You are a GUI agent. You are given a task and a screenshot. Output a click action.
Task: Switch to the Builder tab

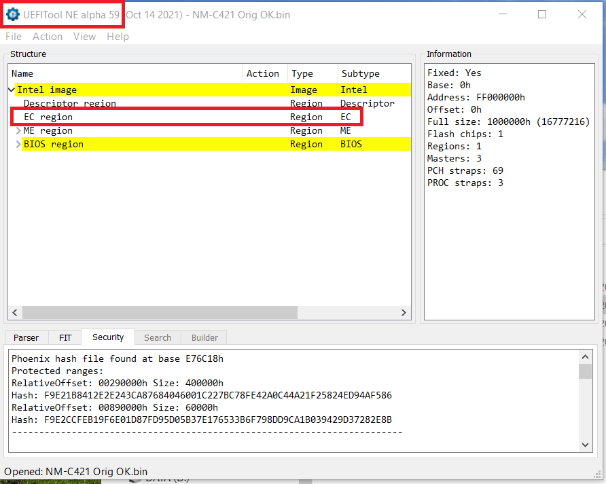click(x=204, y=337)
